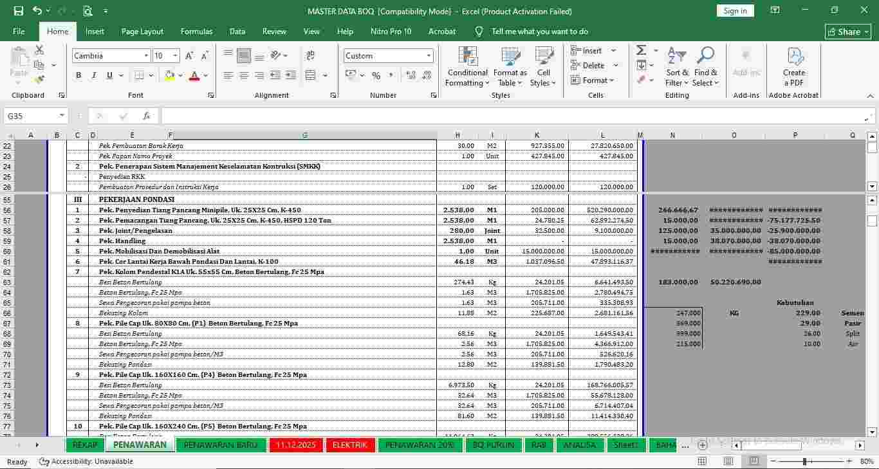Viewport: 879px width, 469px height.
Task: Apply accounting number format
Action: pos(350,75)
